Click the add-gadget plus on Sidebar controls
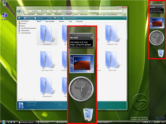Viewport: 166px width, 124px height. (157, 118)
